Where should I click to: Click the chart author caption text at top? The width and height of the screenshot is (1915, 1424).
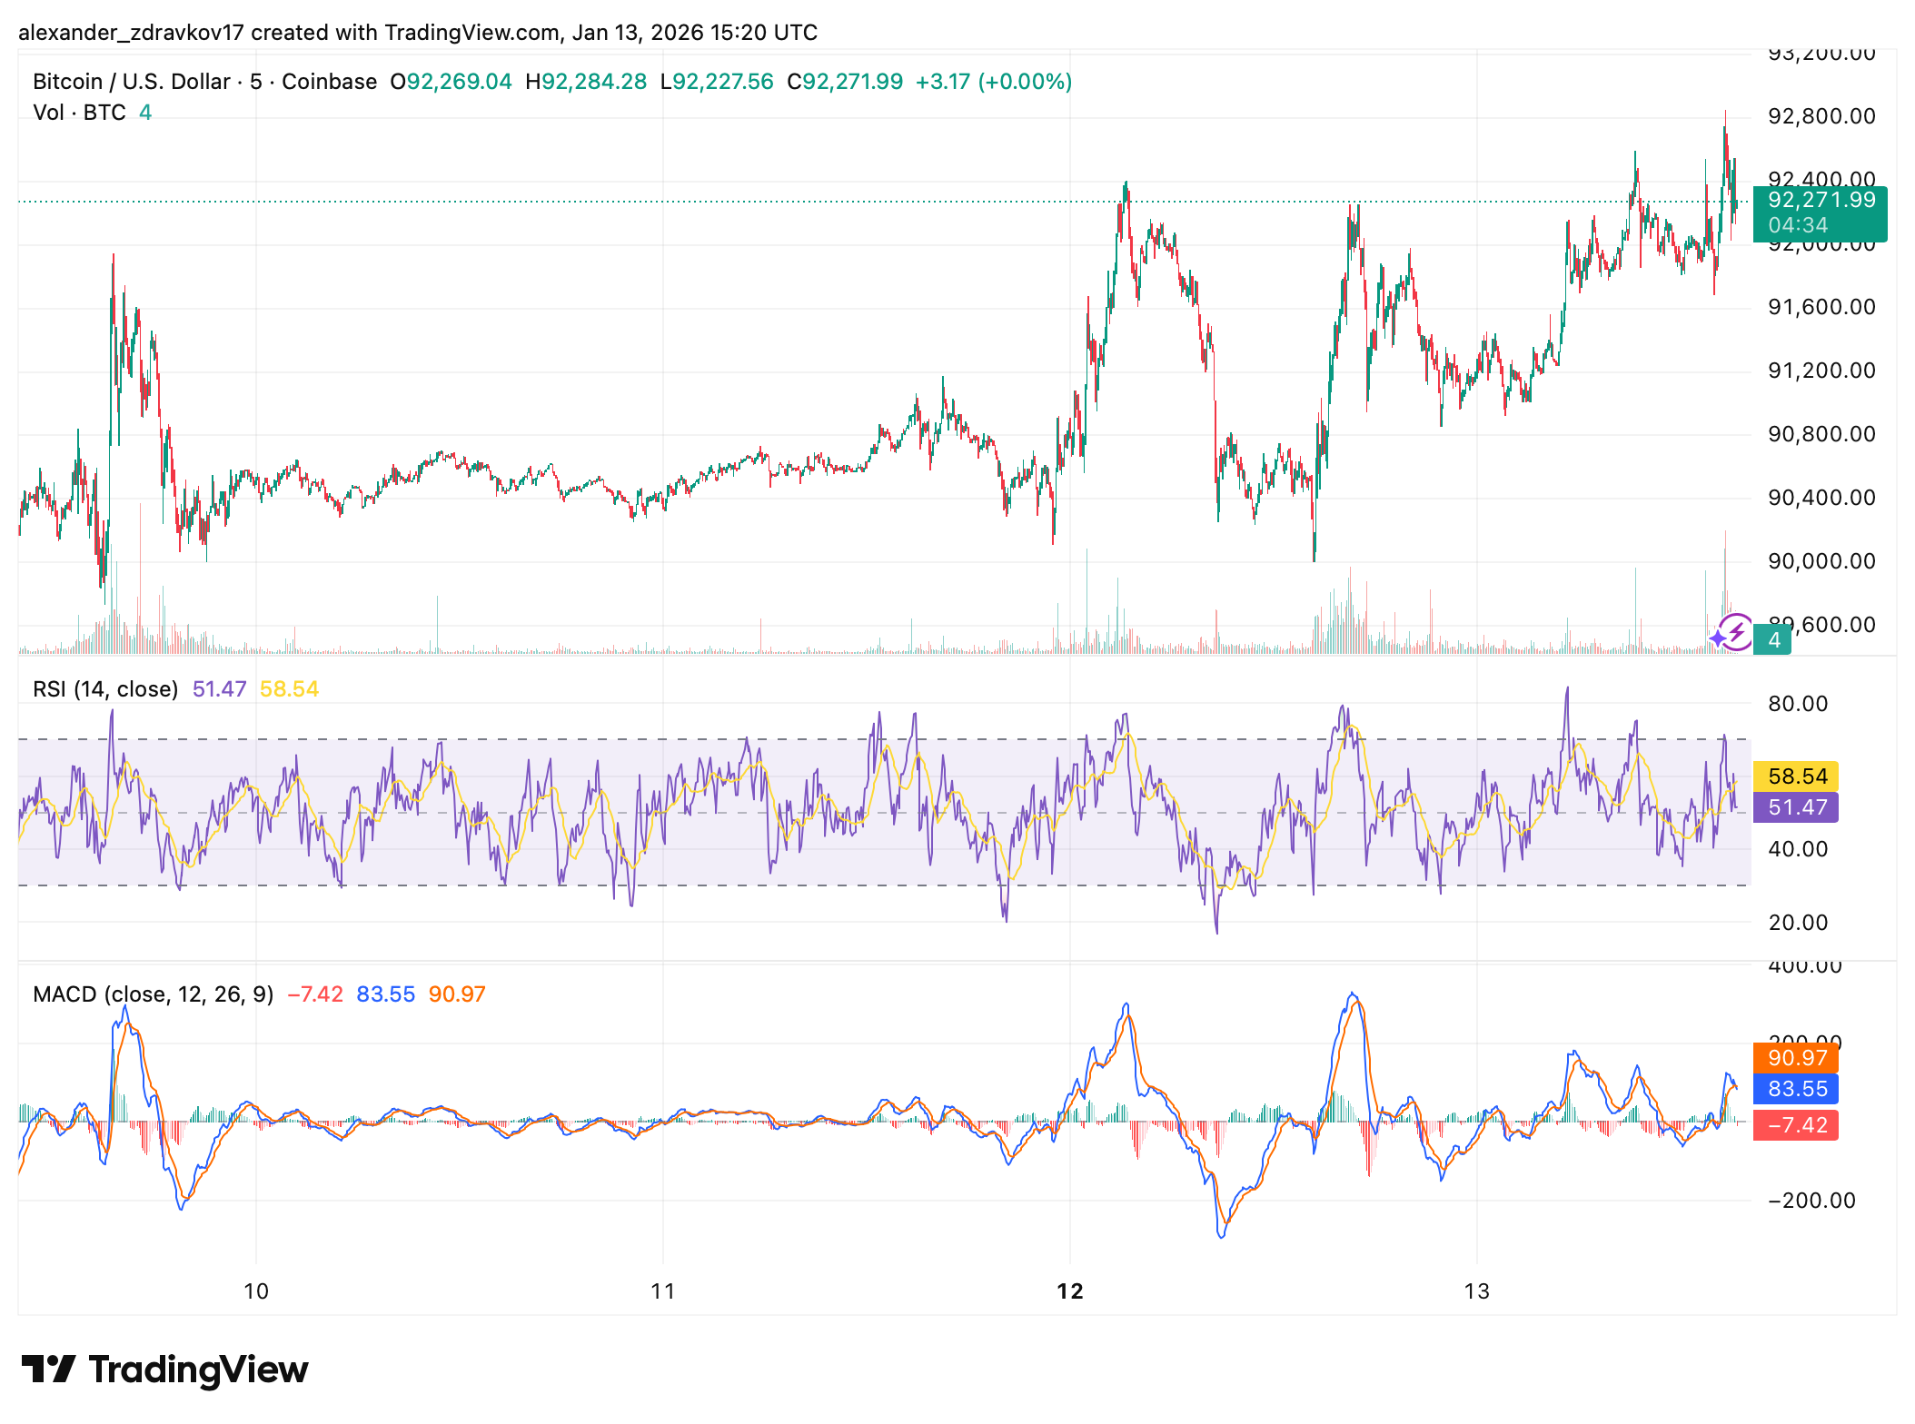(418, 33)
